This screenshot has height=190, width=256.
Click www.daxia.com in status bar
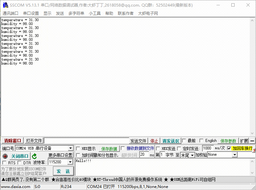(x=16, y=187)
